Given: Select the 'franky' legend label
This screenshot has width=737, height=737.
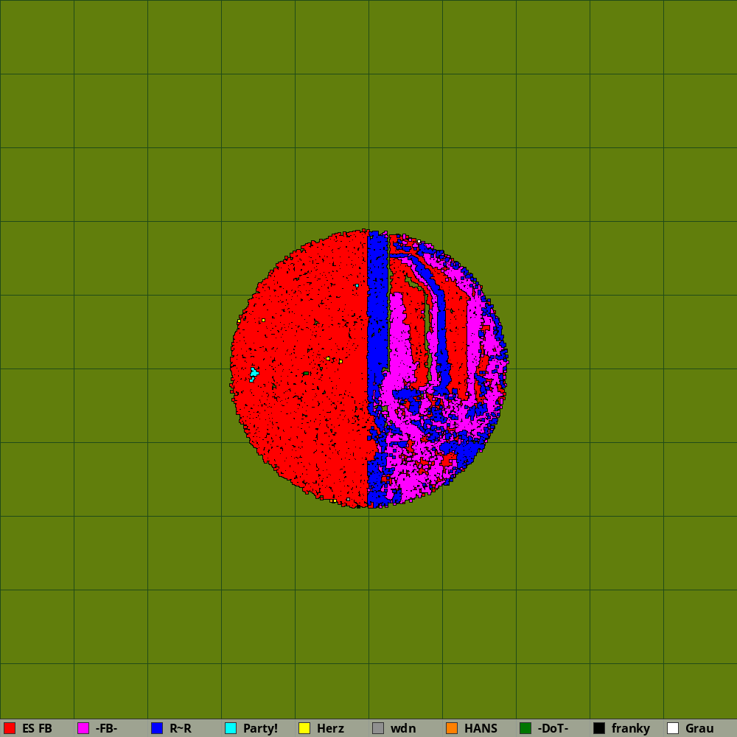Looking at the screenshot, I should coord(631,729).
